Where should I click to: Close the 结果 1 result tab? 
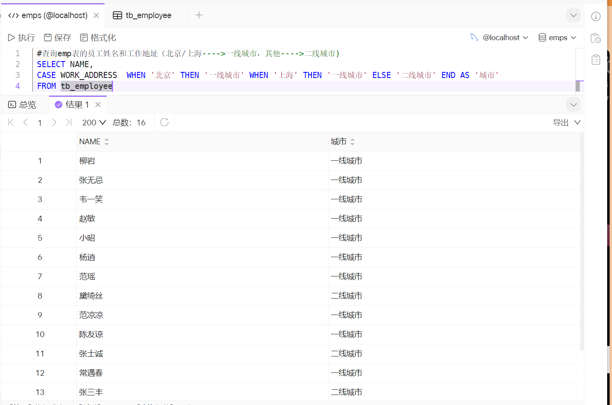click(98, 104)
